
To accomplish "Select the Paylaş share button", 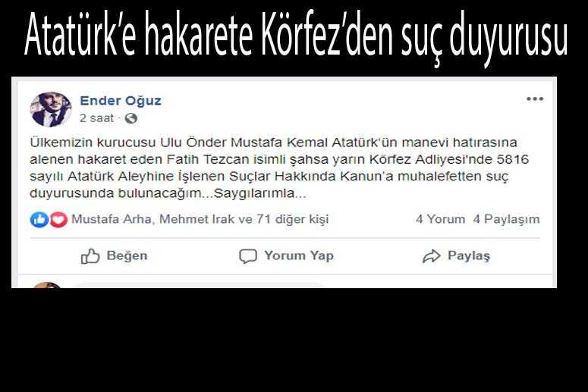I will (457, 256).
